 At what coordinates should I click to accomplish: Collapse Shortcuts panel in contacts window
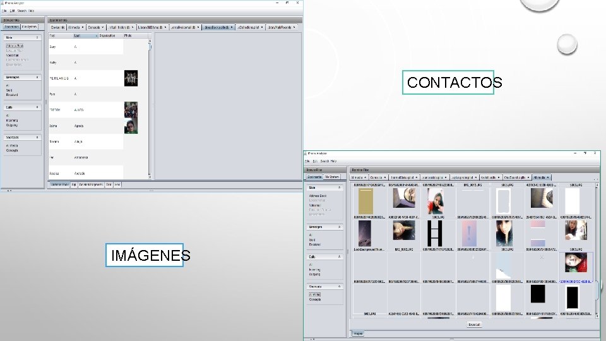[37, 137]
